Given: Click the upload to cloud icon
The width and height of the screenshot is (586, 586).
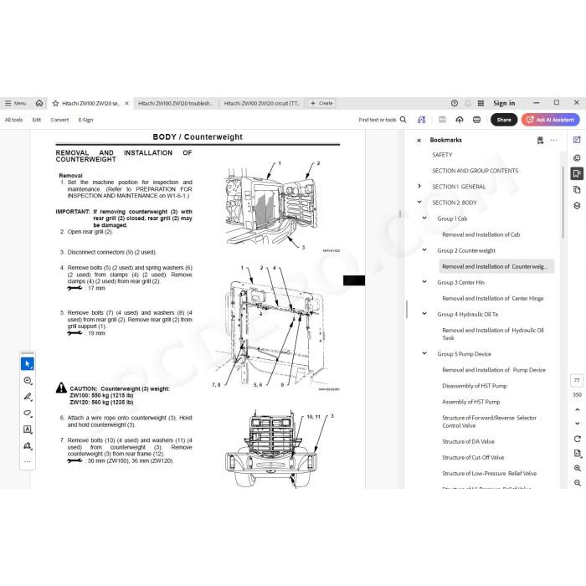Looking at the screenshot, I should pos(460,120).
